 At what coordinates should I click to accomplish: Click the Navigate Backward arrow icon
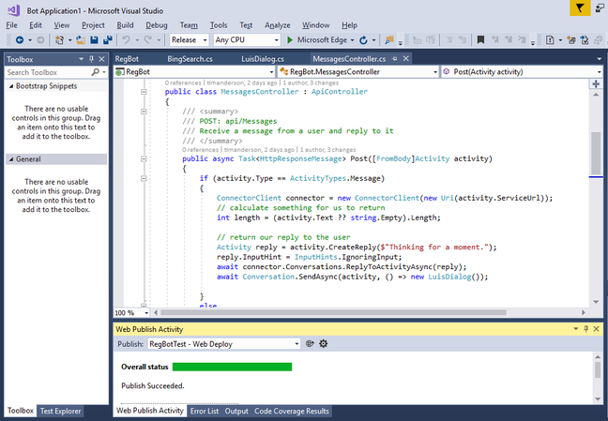pyautogui.click(x=20, y=40)
